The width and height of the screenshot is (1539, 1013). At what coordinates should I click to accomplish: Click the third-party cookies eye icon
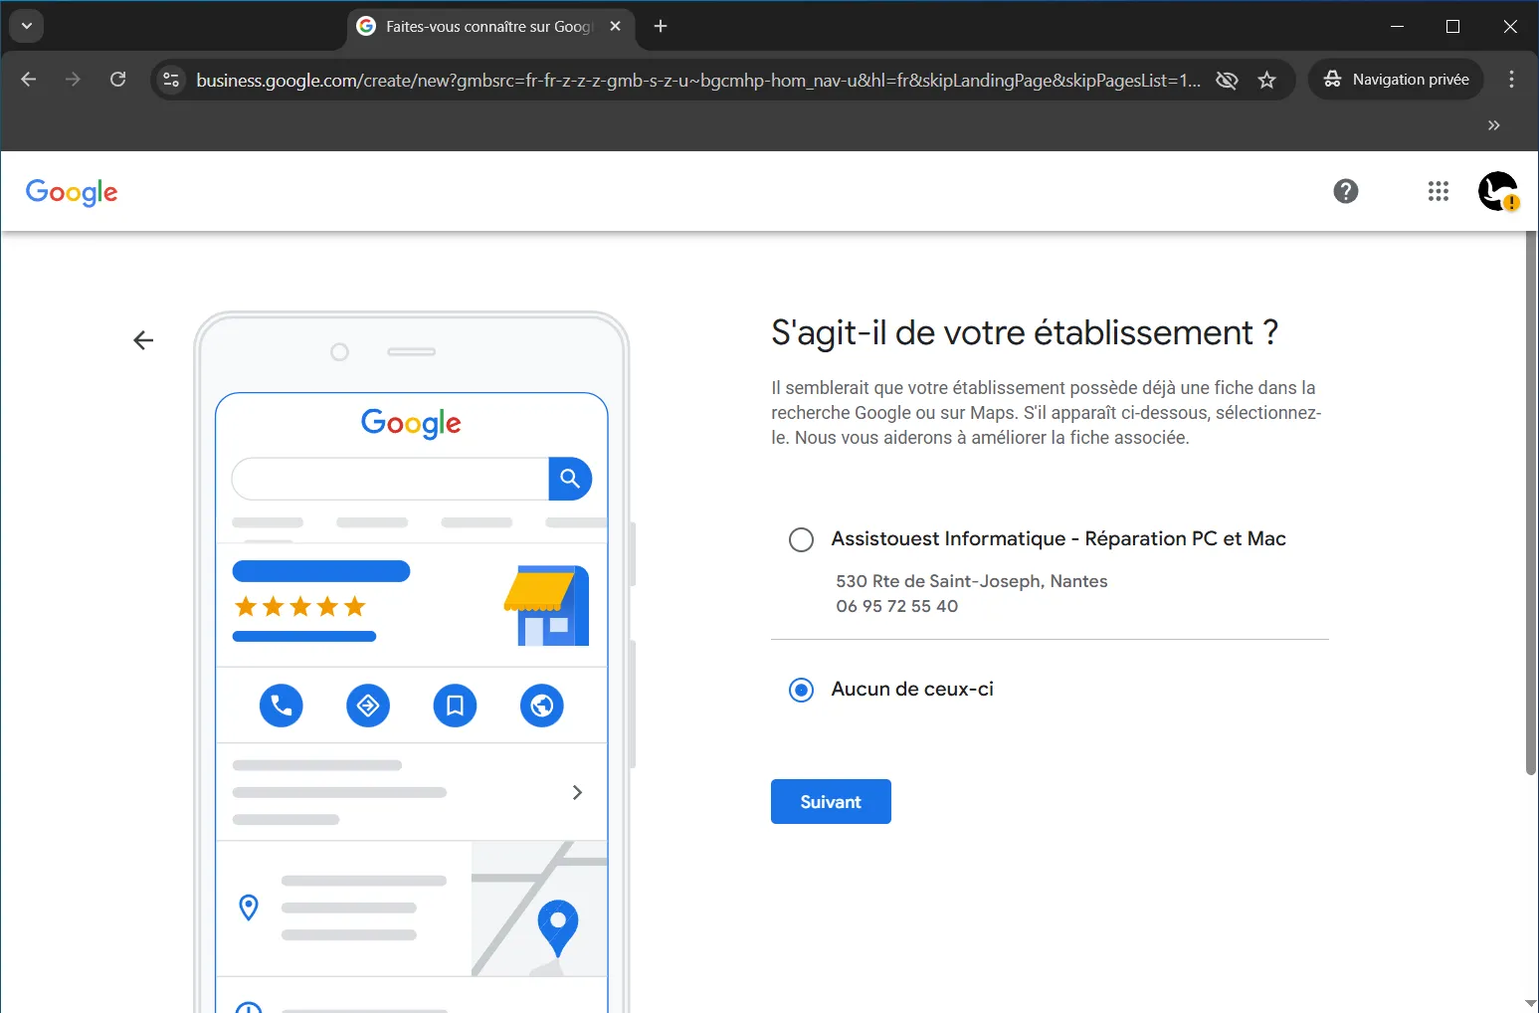coord(1227,81)
